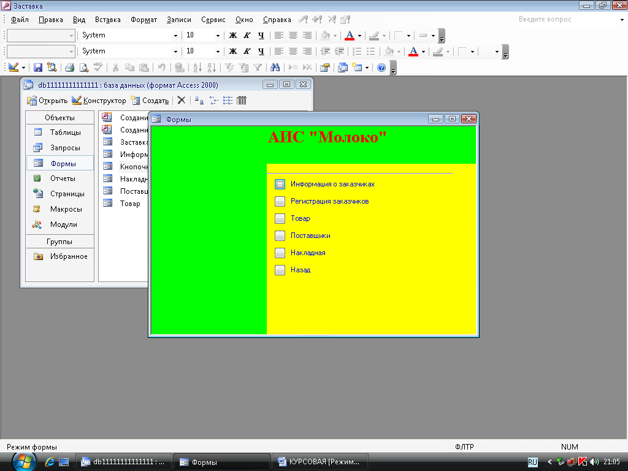Run the spelling check tool
Screen dimensions: 628x471
click(98, 67)
